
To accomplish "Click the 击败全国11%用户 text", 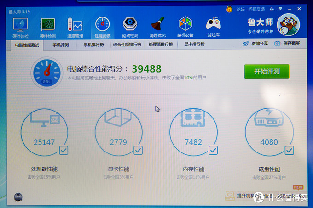I will [193, 177].
